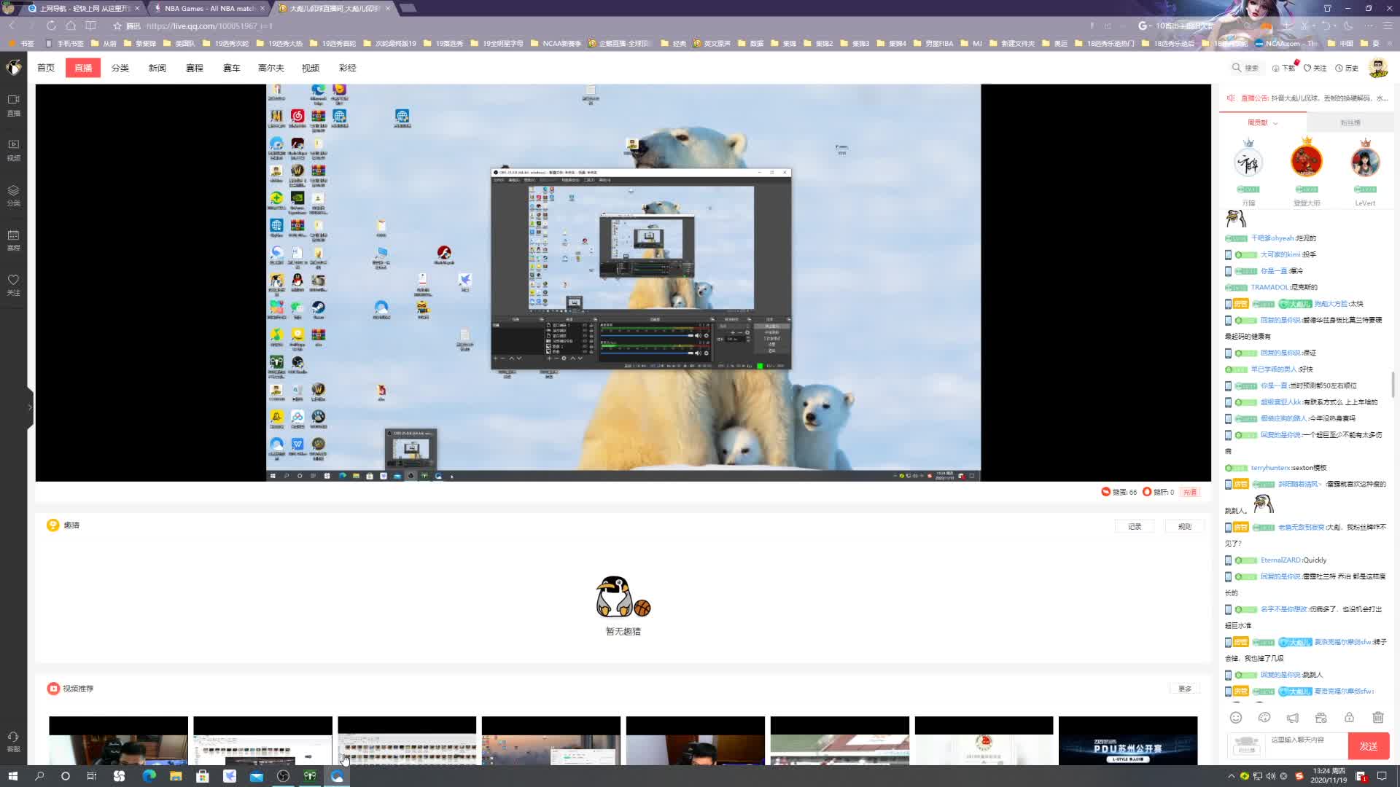
Task: Open the 高尔夫 navigation menu item
Action: (271, 68)
